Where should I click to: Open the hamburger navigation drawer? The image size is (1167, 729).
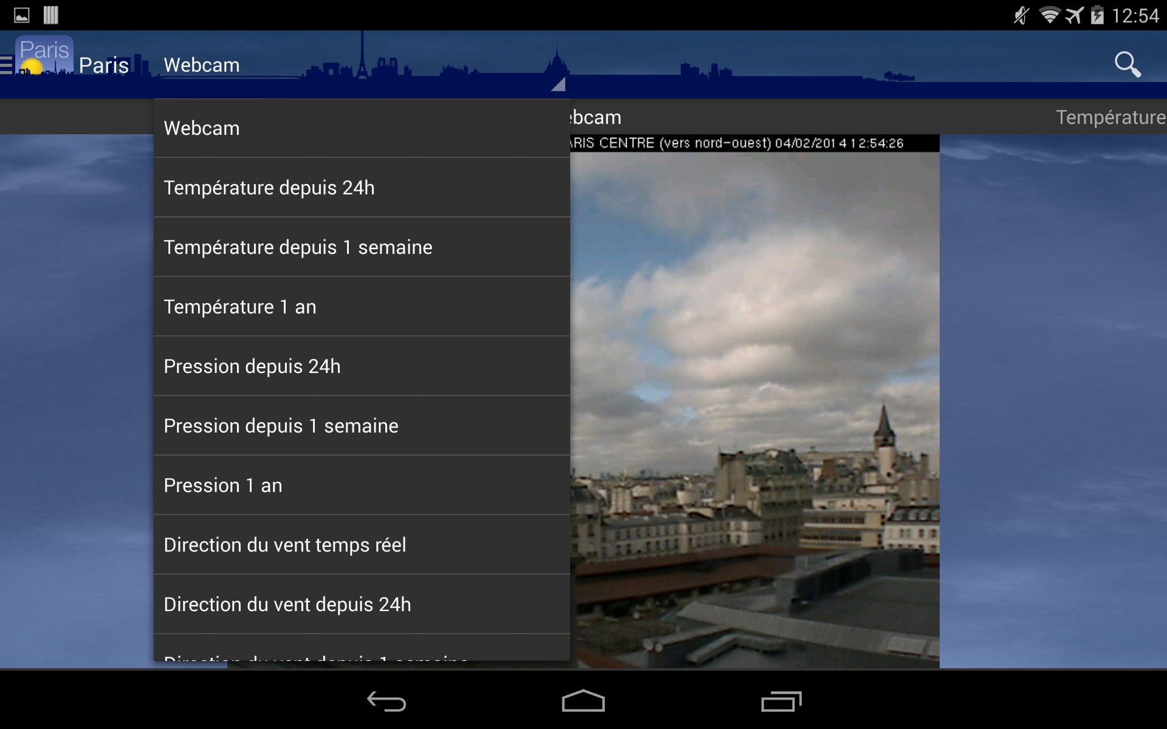click(x=6, y=64)
